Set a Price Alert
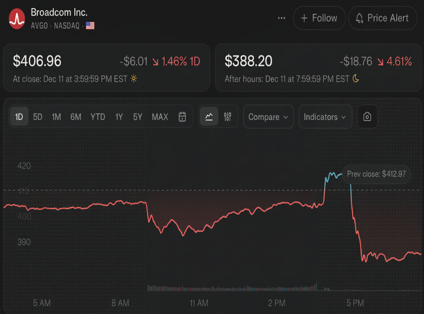The height and width of the screenshot is (314, 424). (382, 18)
